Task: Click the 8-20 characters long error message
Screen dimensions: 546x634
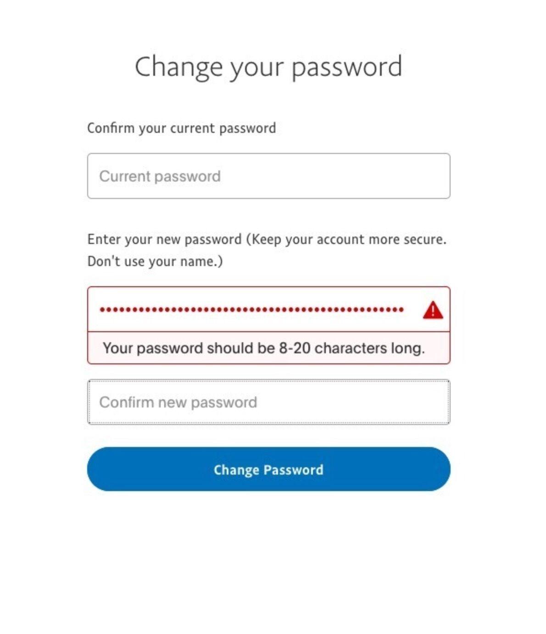Action: pyautogui.click(x=264, y=348)
